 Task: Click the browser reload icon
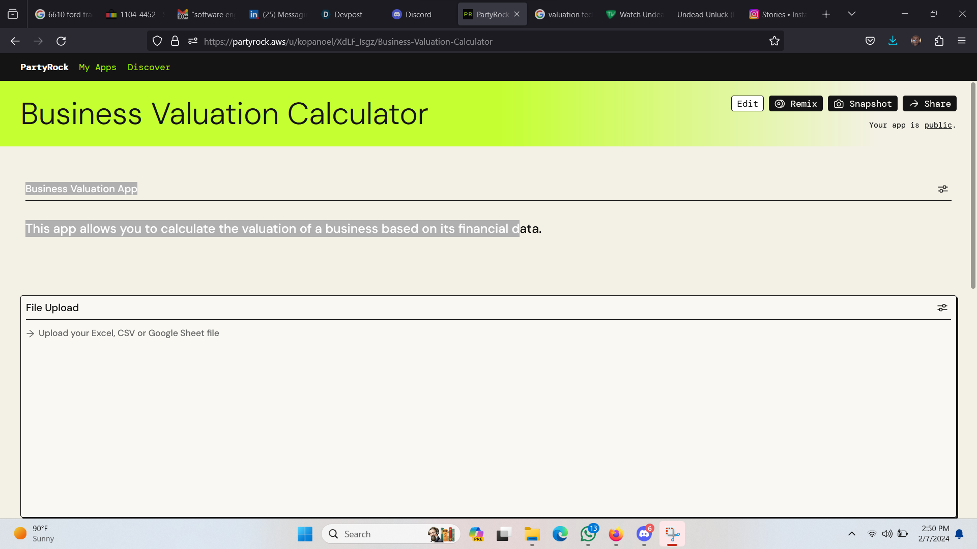pos(61,41)
